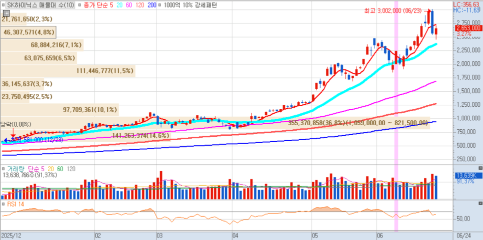Viewport: 483px width, 240px height.
Task: Click the 97,709,361(10.1%) volume profile bar
Action: pyautogui.click(x=59, y=109)
